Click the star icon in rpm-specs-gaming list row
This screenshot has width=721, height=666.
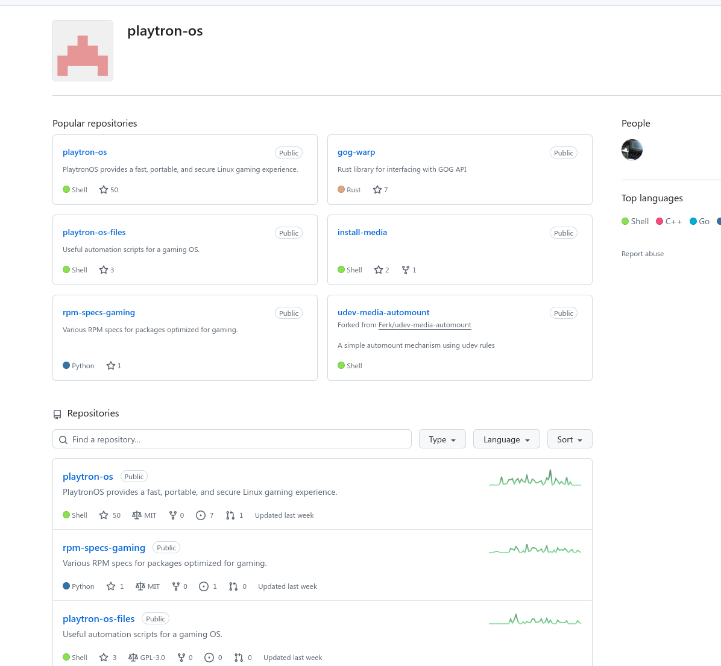(x=111, y=586)
